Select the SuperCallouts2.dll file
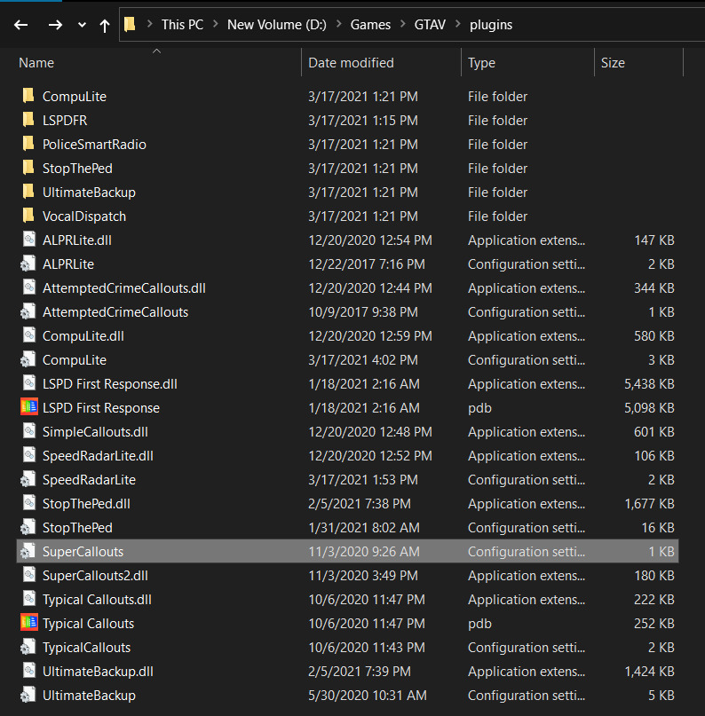705x716 pixels. point(95,576)
